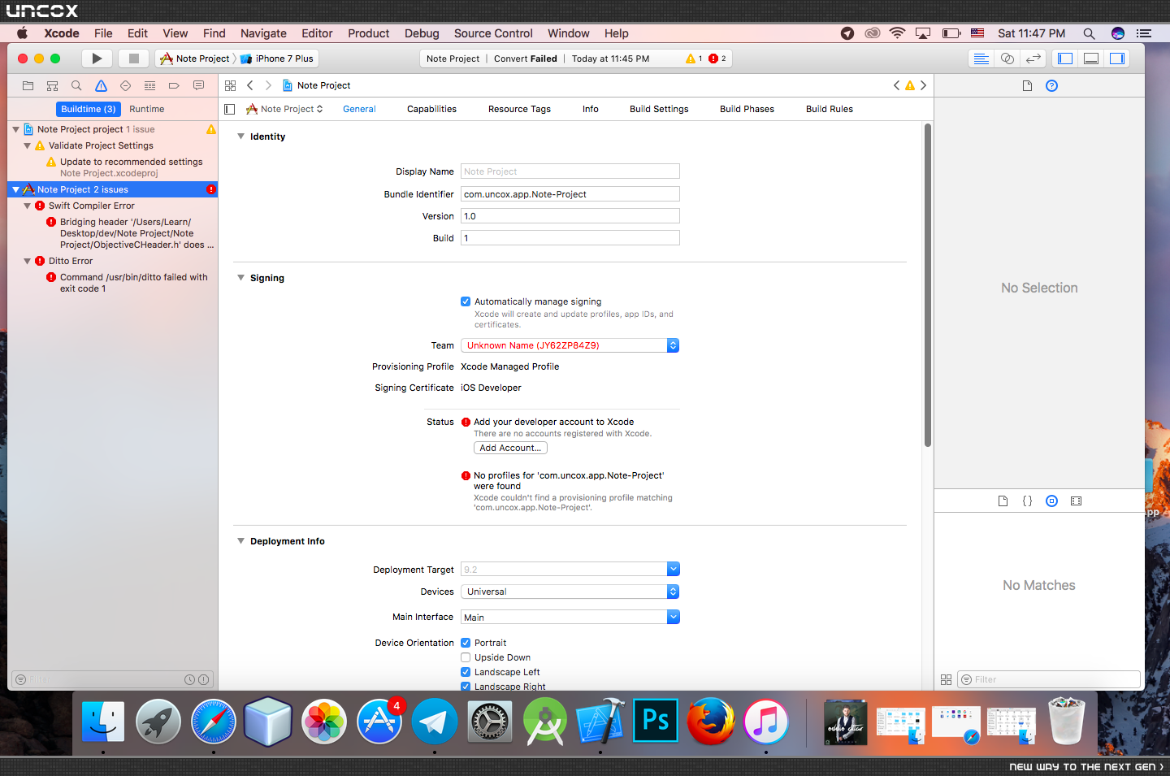This screenshot has width=1170, height=776.
Task: Open the project navigator folder icon
Action: click(28, 85)
